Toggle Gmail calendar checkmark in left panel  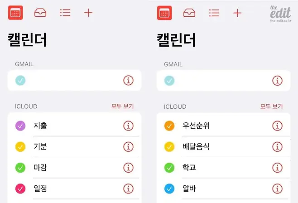(20, 81)
